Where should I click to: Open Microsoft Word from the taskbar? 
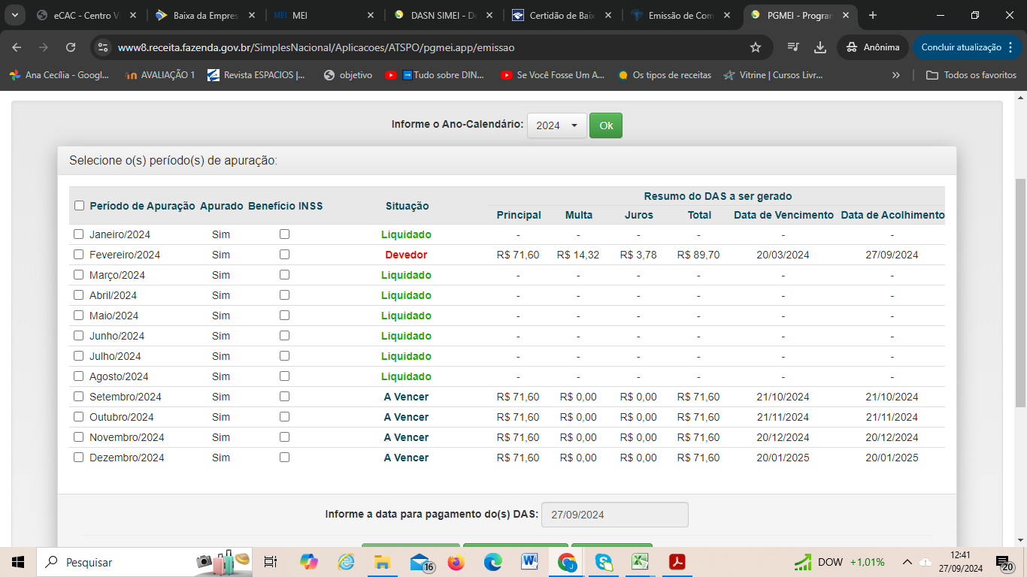click(x=530, y=562)
